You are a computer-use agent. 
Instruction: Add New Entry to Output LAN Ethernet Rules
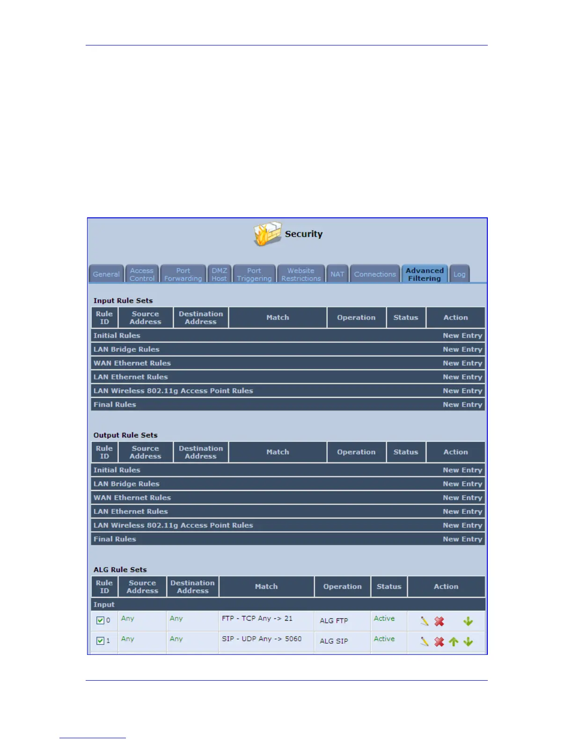pos(463,511)
